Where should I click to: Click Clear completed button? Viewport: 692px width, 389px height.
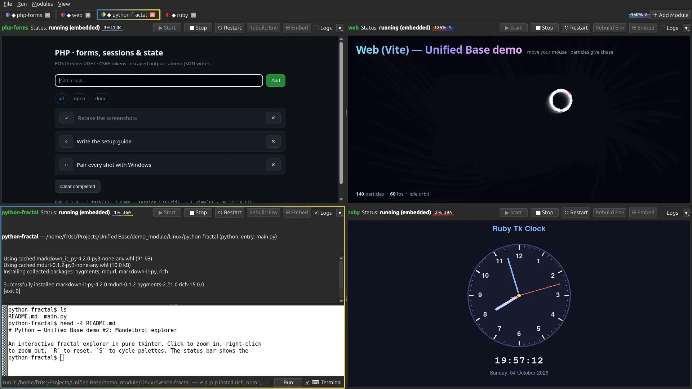pos(77,187)
